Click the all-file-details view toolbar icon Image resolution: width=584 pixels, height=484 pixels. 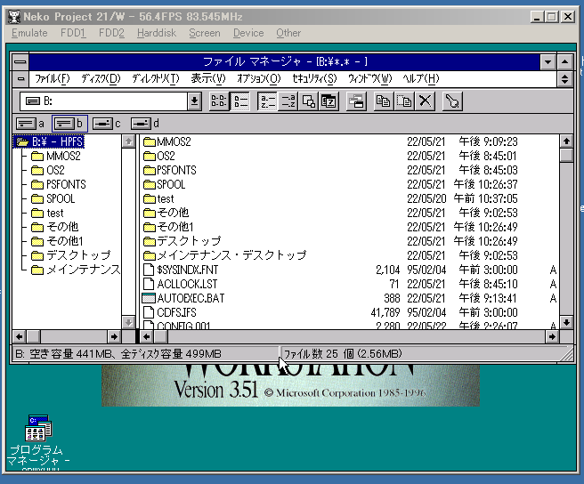tap(240, 101)
